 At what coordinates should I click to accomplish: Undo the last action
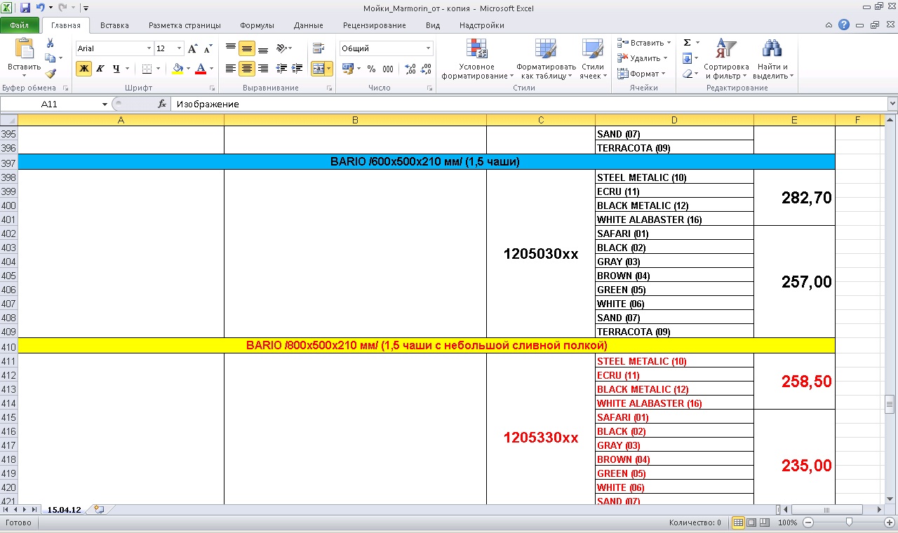(x=41, y=8)
